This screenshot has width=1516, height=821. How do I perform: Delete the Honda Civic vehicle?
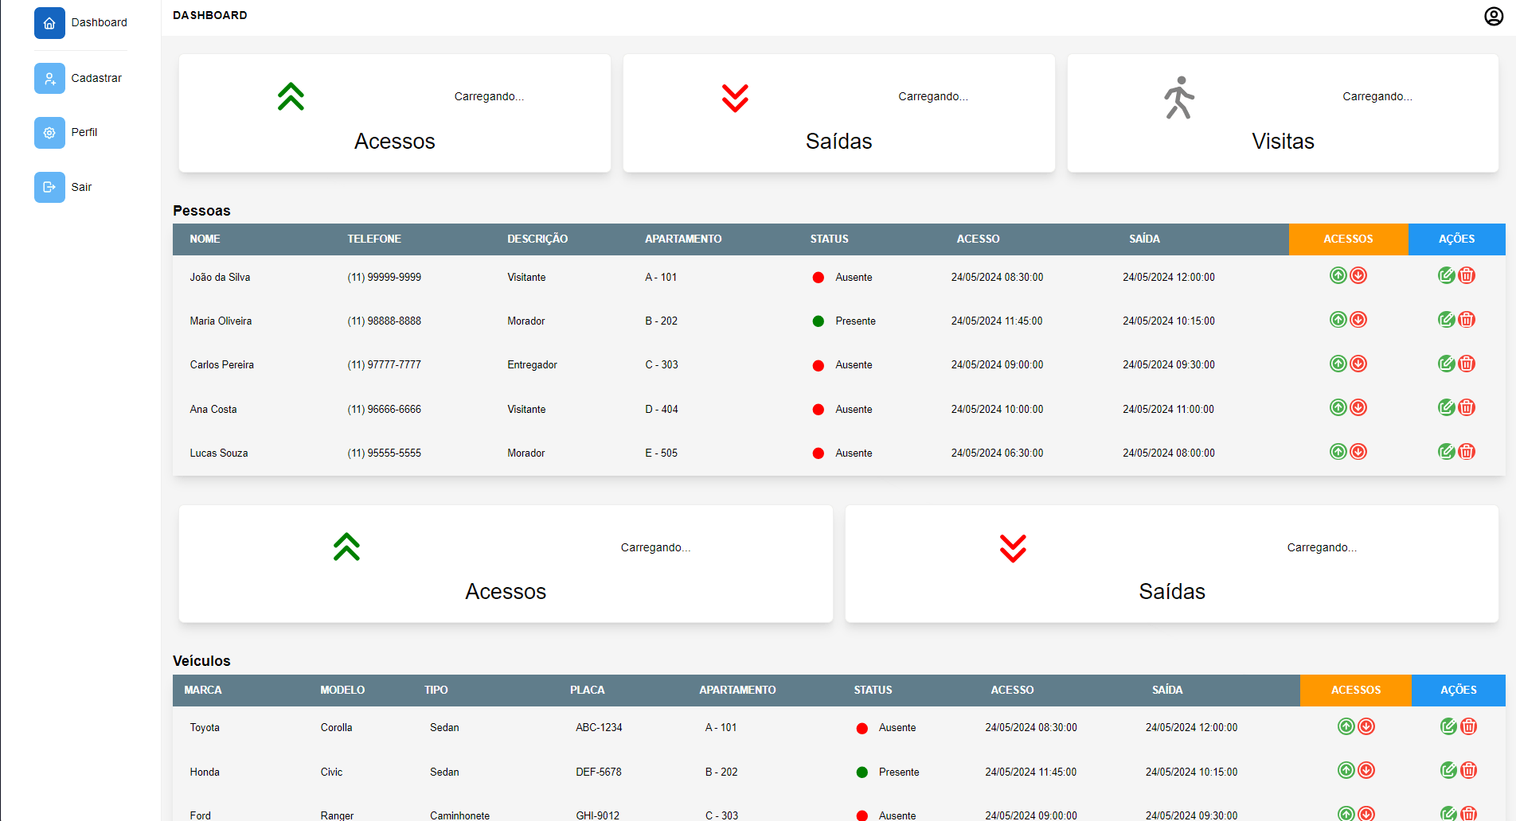pos(1469,770)
